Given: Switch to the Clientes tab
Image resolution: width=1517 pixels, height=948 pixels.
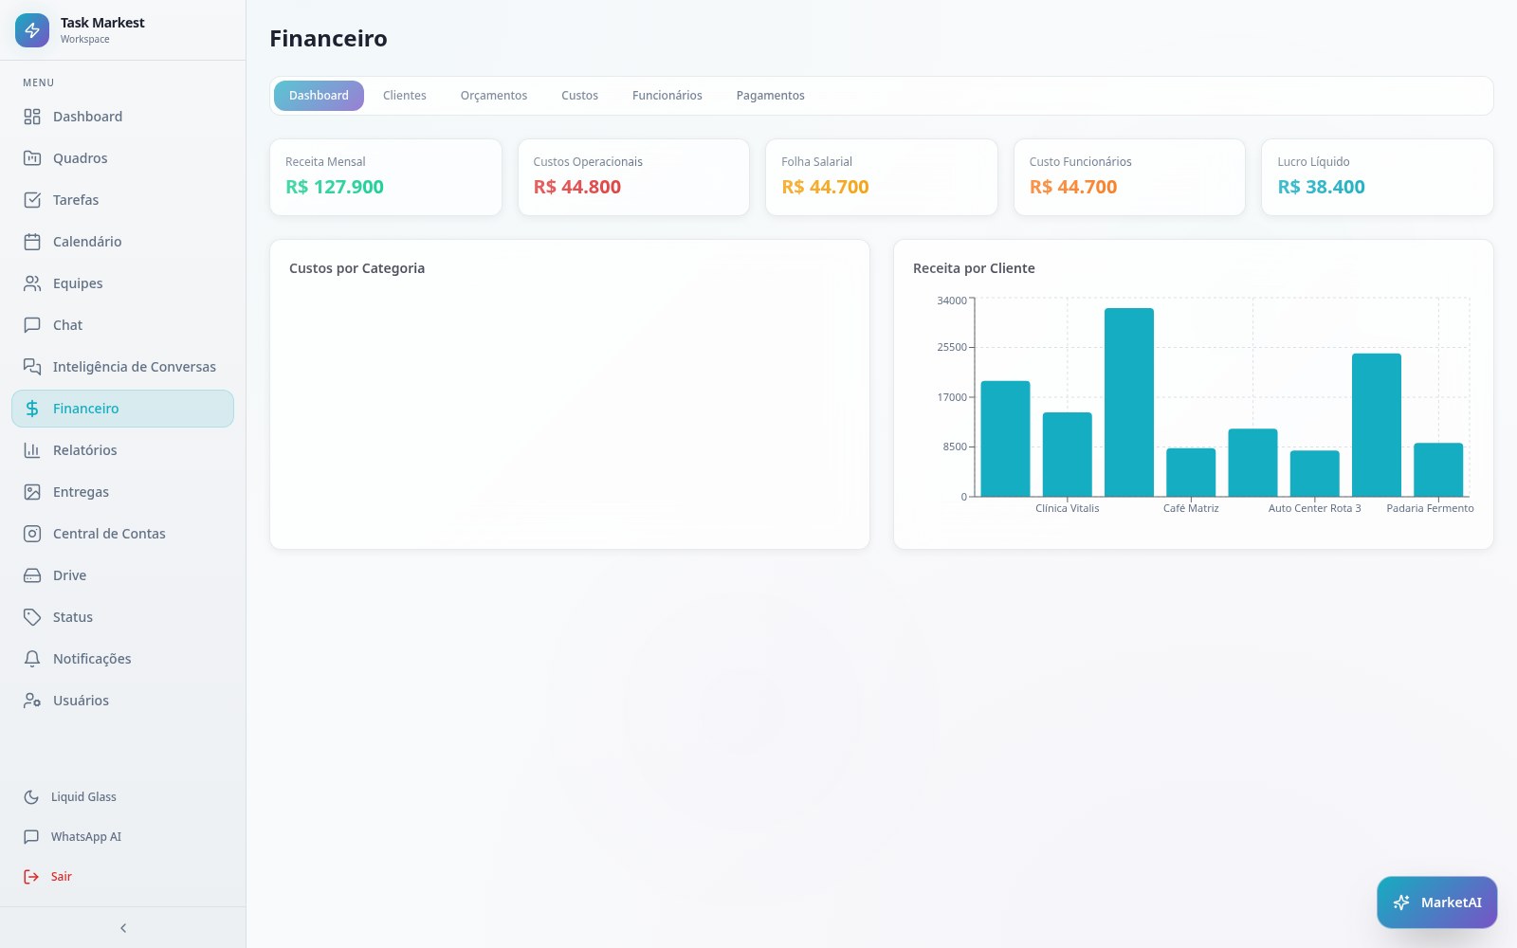Looking at the screenshot, I should (405, 96).
